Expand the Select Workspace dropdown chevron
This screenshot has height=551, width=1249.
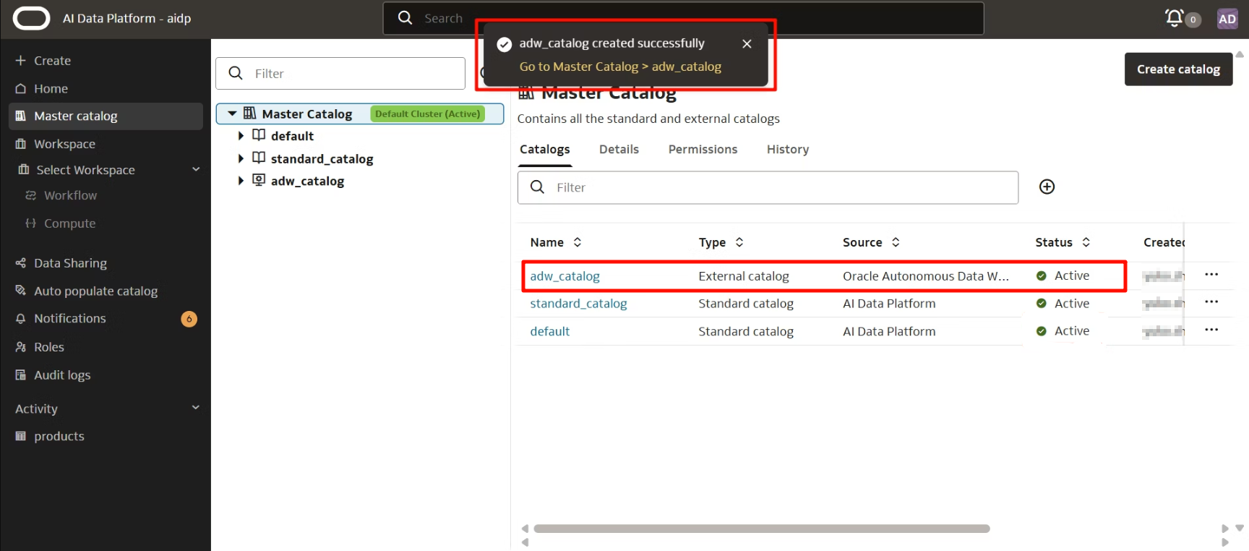[195, 169]
